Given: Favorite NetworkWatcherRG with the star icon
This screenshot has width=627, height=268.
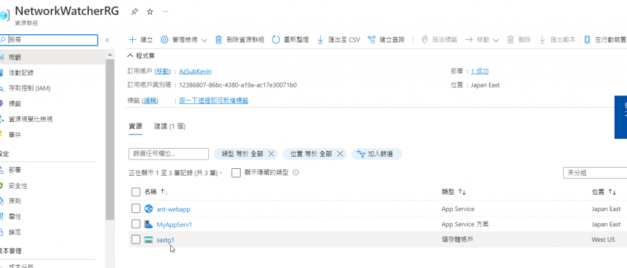Looking at the screenshot, I should [x=150, y=12].
